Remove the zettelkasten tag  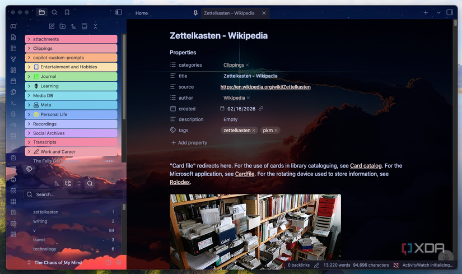point(254,131)
